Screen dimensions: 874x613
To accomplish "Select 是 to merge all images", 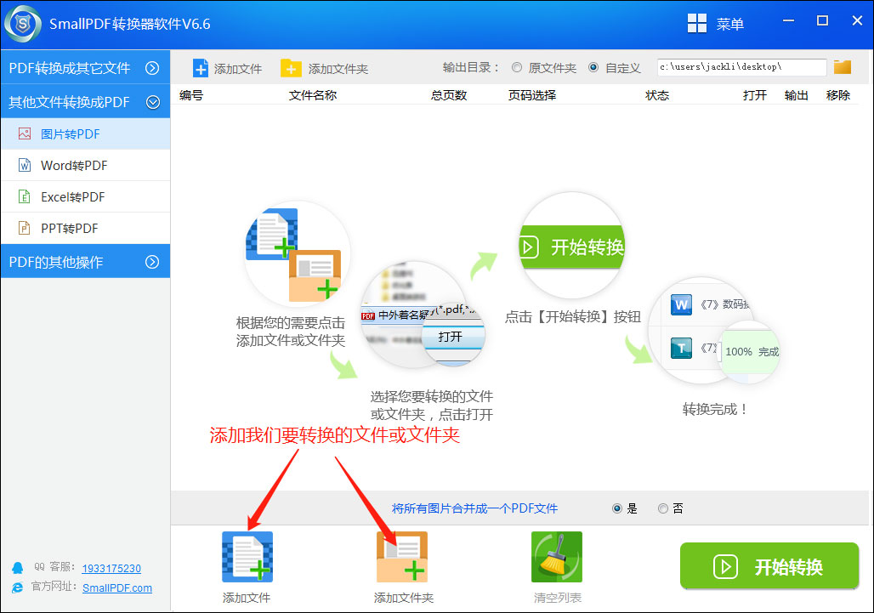I will tap(619, 508).
